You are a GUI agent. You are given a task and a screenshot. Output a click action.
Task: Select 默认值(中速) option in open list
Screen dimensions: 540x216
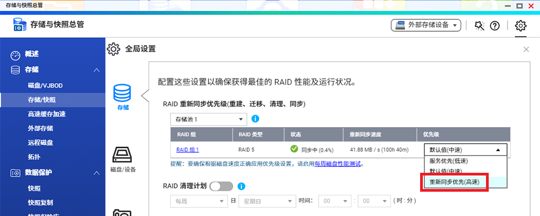pos(465,171)
